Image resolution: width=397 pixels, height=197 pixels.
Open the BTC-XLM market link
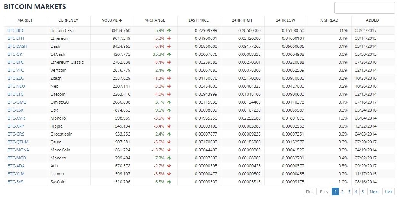point(16,174)
